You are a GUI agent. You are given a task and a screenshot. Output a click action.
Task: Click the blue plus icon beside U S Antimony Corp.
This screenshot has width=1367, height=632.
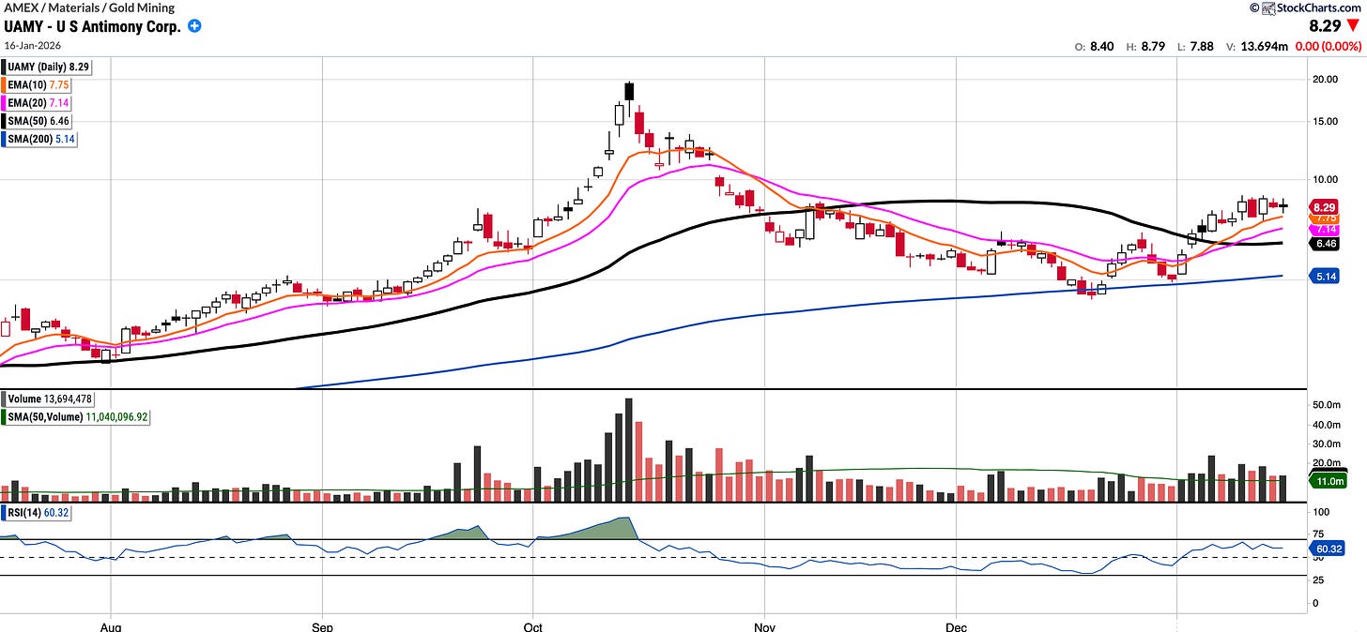click(194, 26)
